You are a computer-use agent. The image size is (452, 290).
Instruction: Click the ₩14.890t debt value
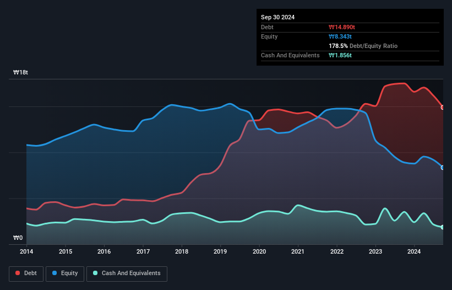(341, 27)
